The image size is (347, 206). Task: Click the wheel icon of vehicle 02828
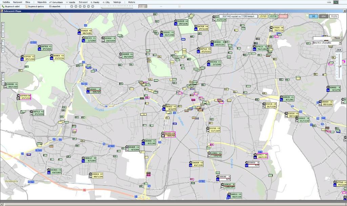(176, 21)
